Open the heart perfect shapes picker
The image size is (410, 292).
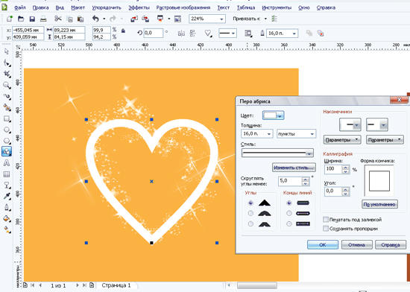pos(208,34)
